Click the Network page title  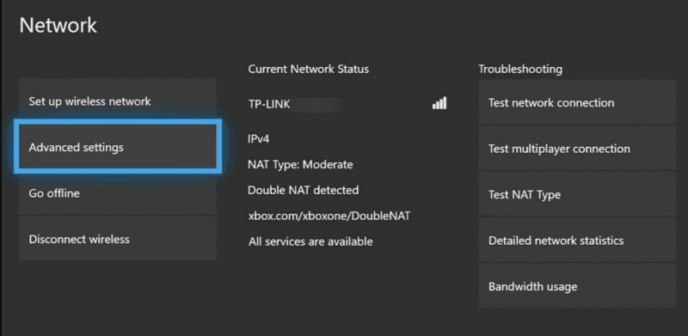[58, 26]
